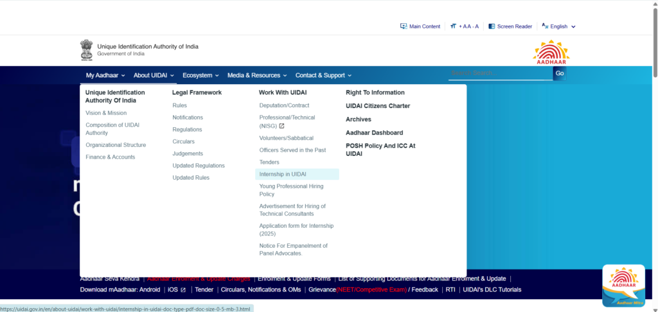Click the Government of India emblem
The width and height of the screenshot is (658, 312).
point(87,50)
